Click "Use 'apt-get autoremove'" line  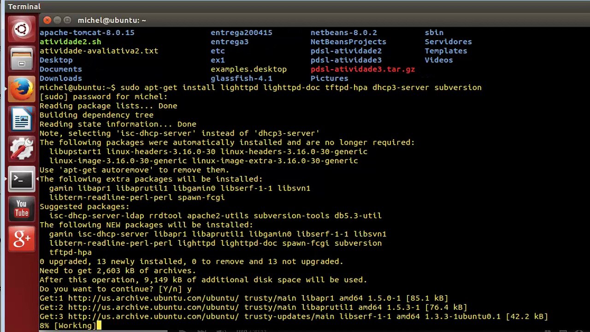pyautogui.click(x=134, y=170)
